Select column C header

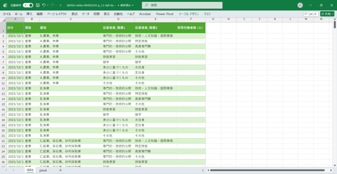tap(71, 19)
